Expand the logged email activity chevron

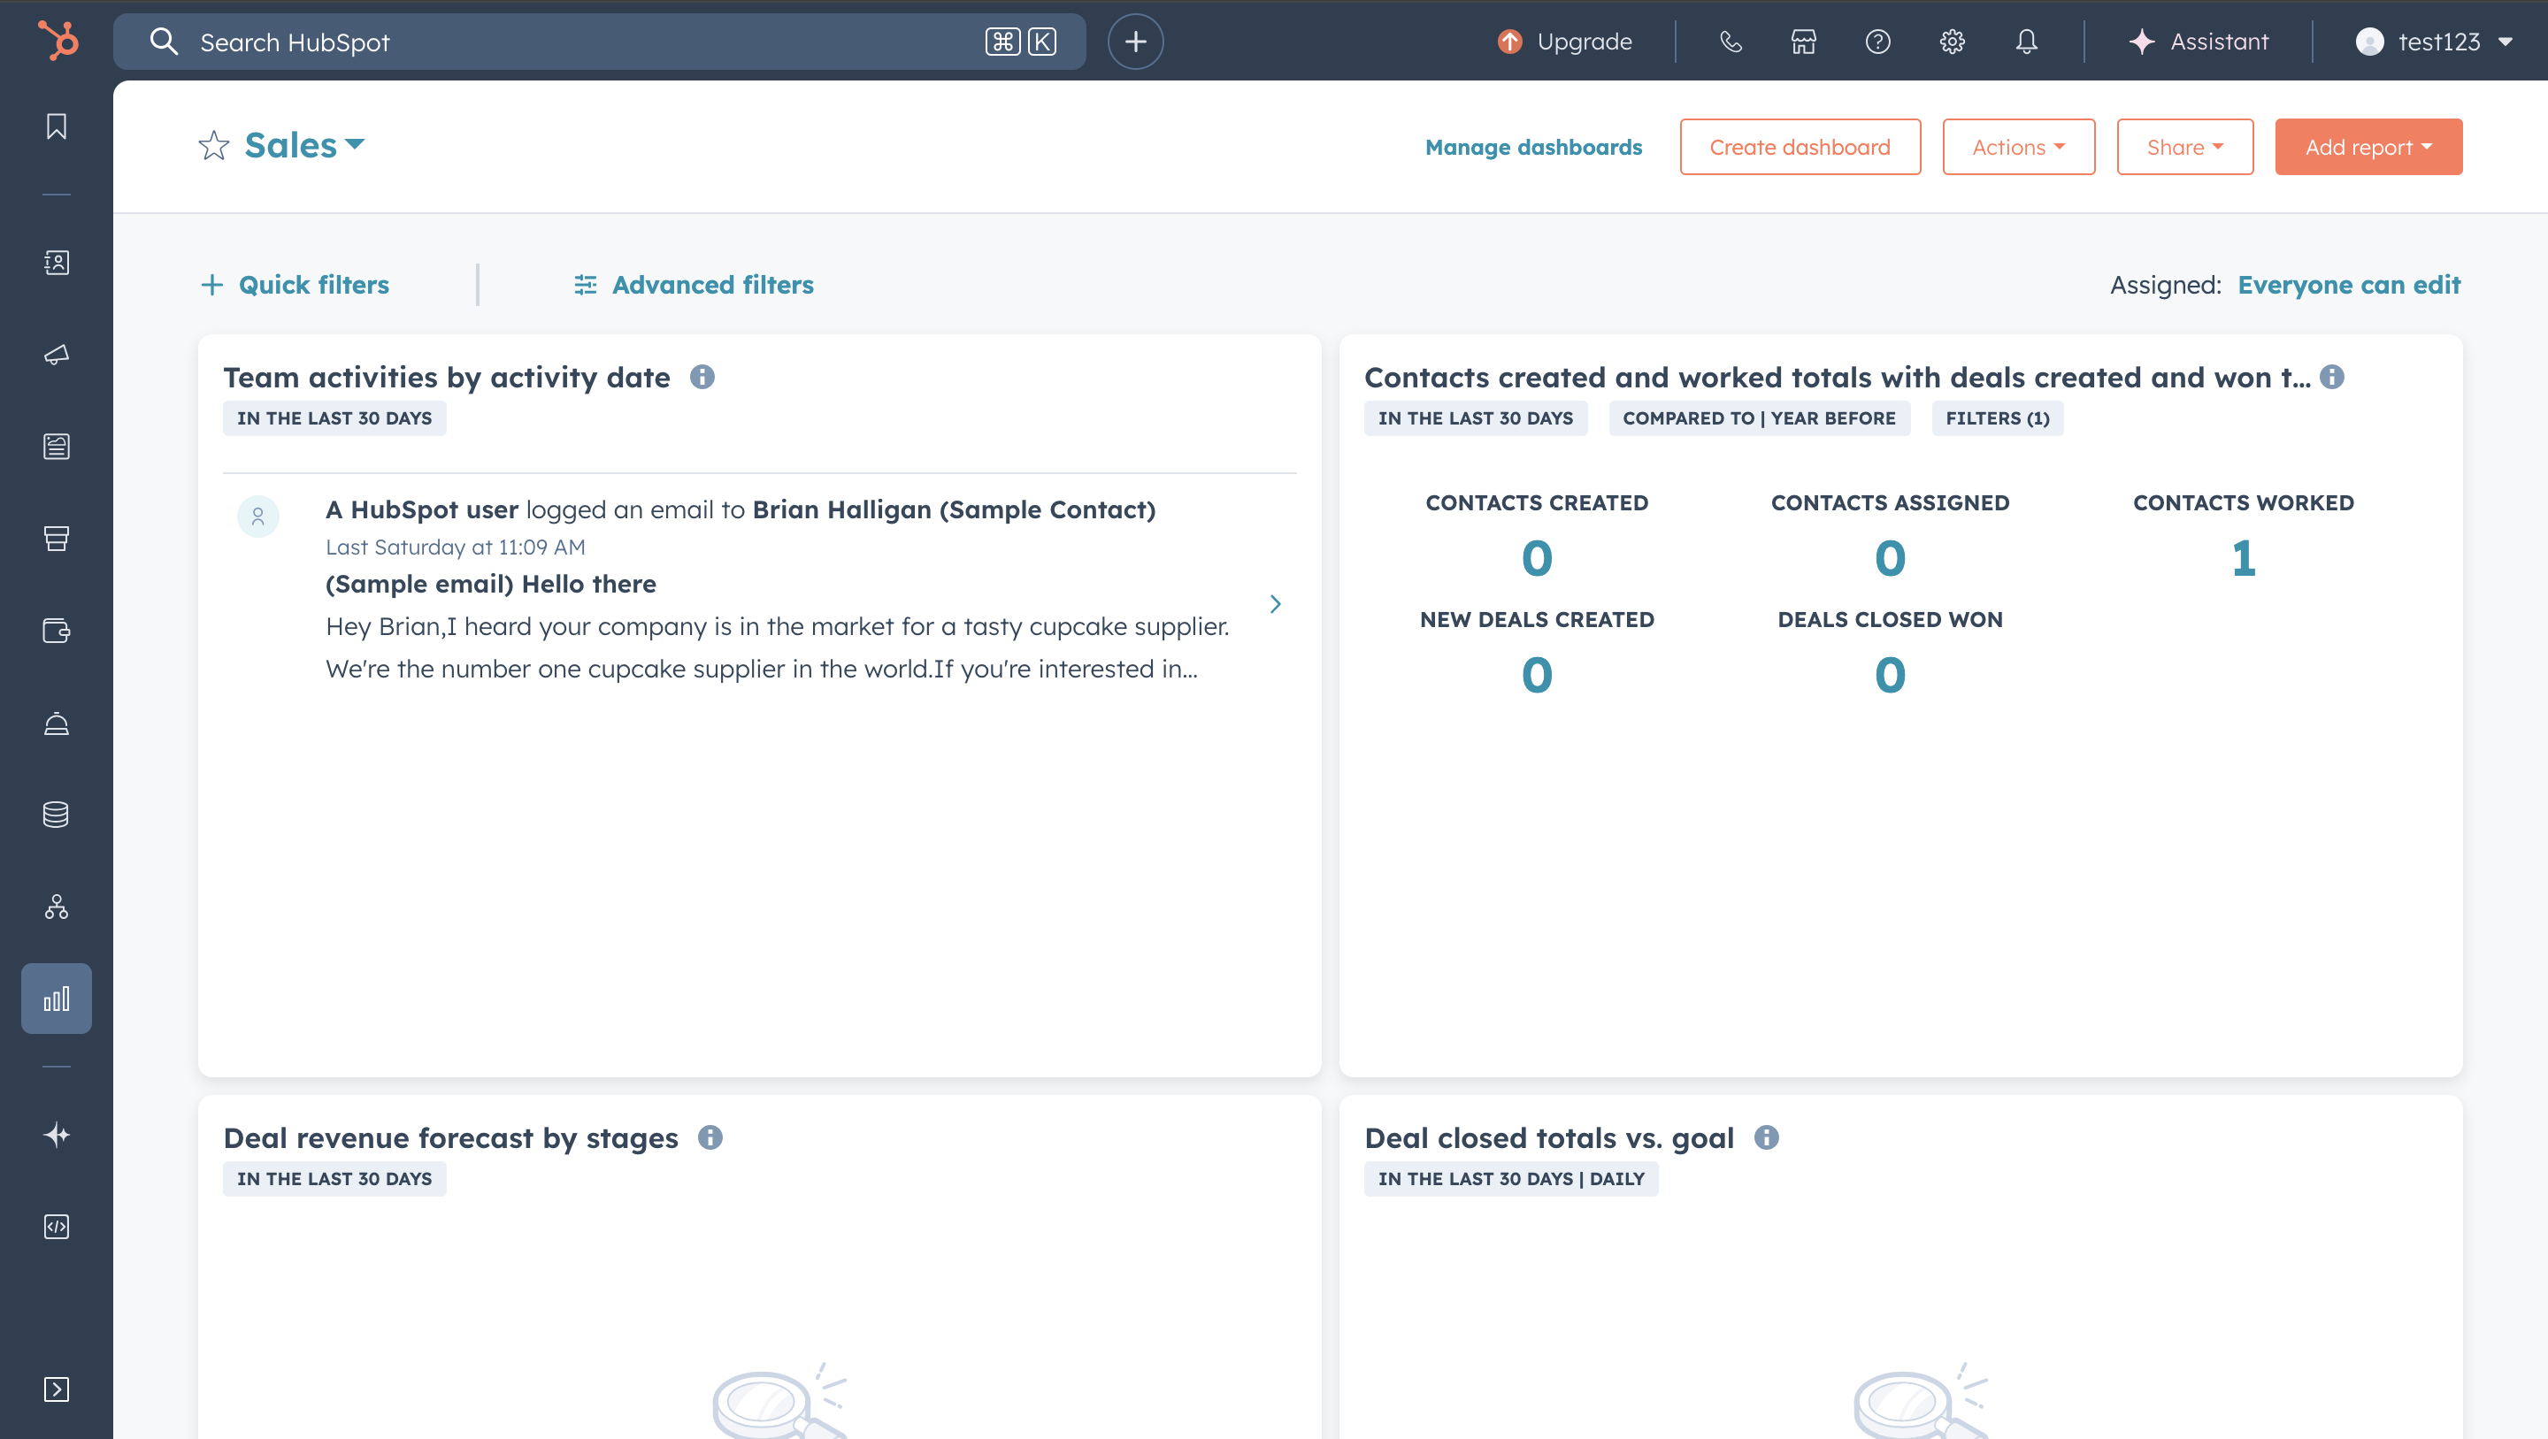pyautogui.click(x=1275, y=603)
